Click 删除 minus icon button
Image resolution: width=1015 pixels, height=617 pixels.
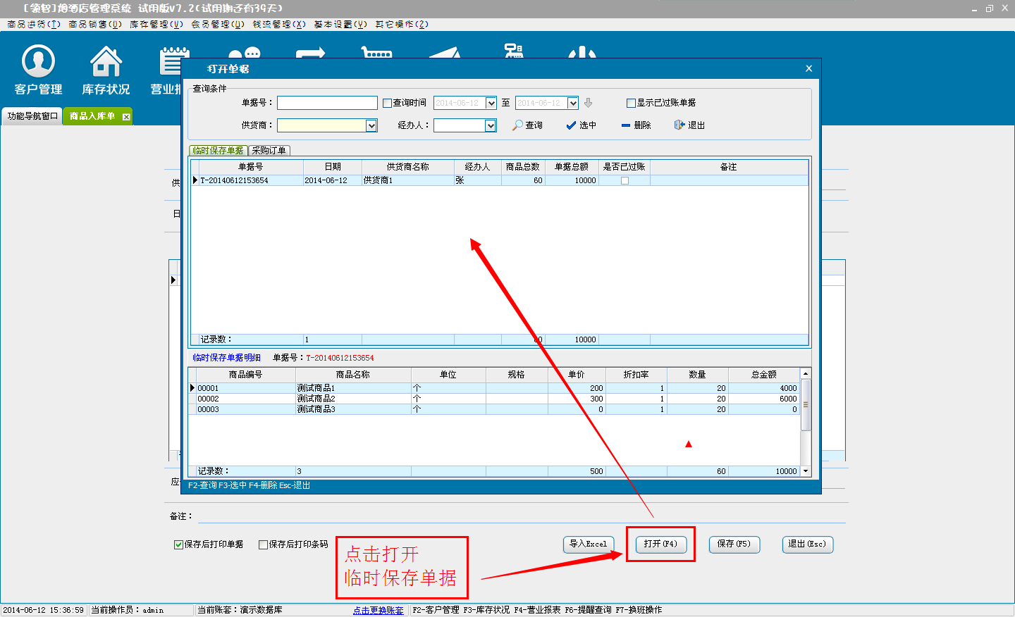pos(636,125)
